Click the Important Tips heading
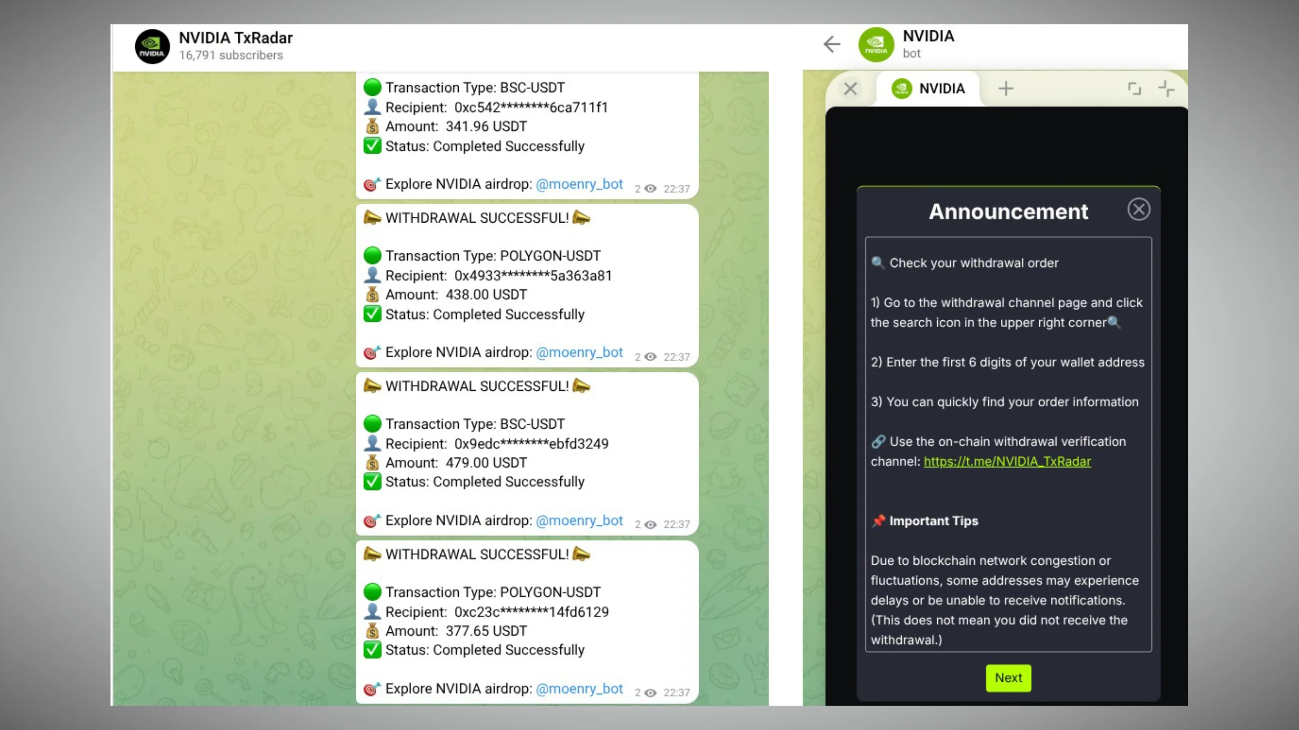Screen dimensions: 1299x730 (x=933, y=521)
